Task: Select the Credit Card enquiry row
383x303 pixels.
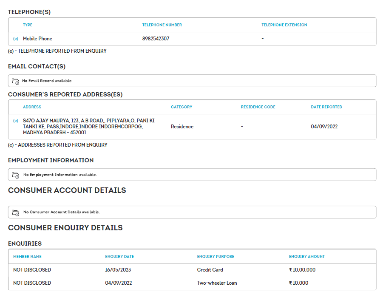Action: coord(210,270)
